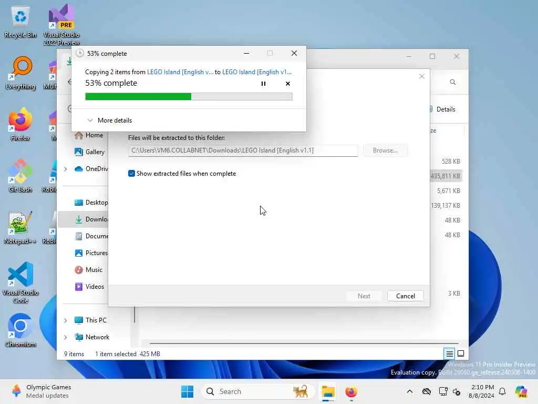
Task: Open Documents in the sidebar
Action: pyautogui.click(x=91, y=236)
